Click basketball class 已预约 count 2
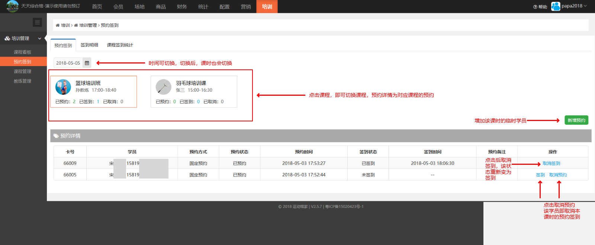This screenshot has width=595, height=245. click(74, 102)
